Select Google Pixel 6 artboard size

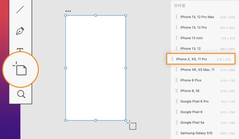click(x=191, y=112)
